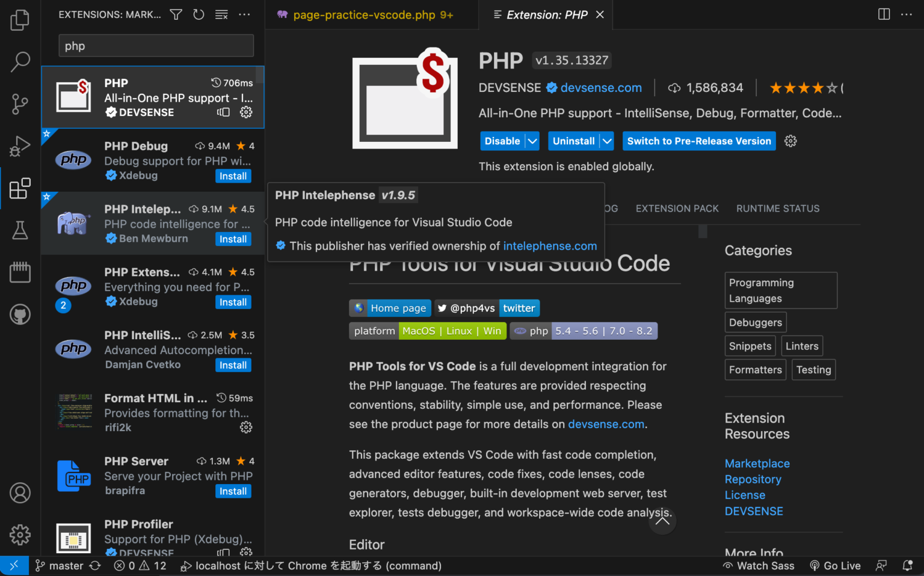Switch to the page-practice-vscode.php tab
The width and height of the screenshot is (924, 576).
click(x=364, y=14)
